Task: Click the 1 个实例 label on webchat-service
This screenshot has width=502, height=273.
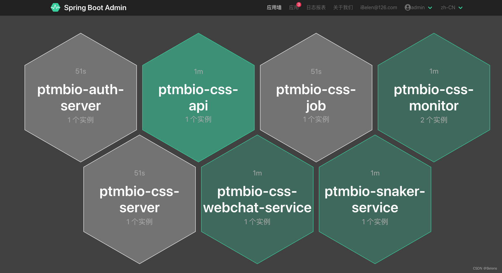Action: click(x=257, y=222)
